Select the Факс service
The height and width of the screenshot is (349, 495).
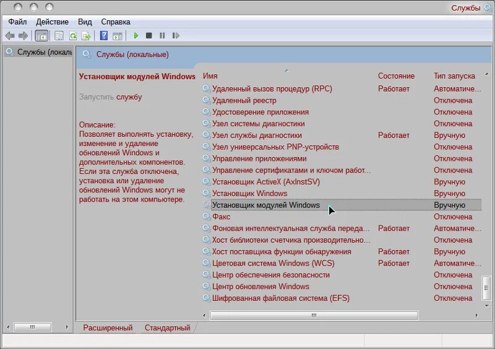342,217
